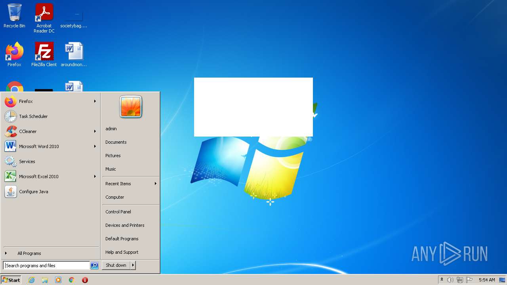507x285 pixels.
Task: Select Task Scheduler label in Start menu
Action: click(x=33, y=116)
